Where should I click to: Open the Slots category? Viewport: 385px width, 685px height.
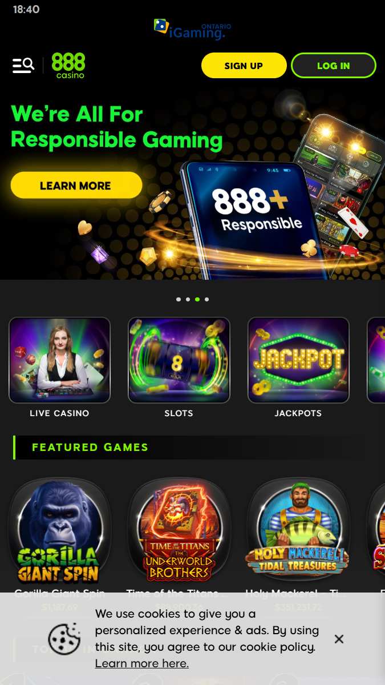tap(179, 368)
